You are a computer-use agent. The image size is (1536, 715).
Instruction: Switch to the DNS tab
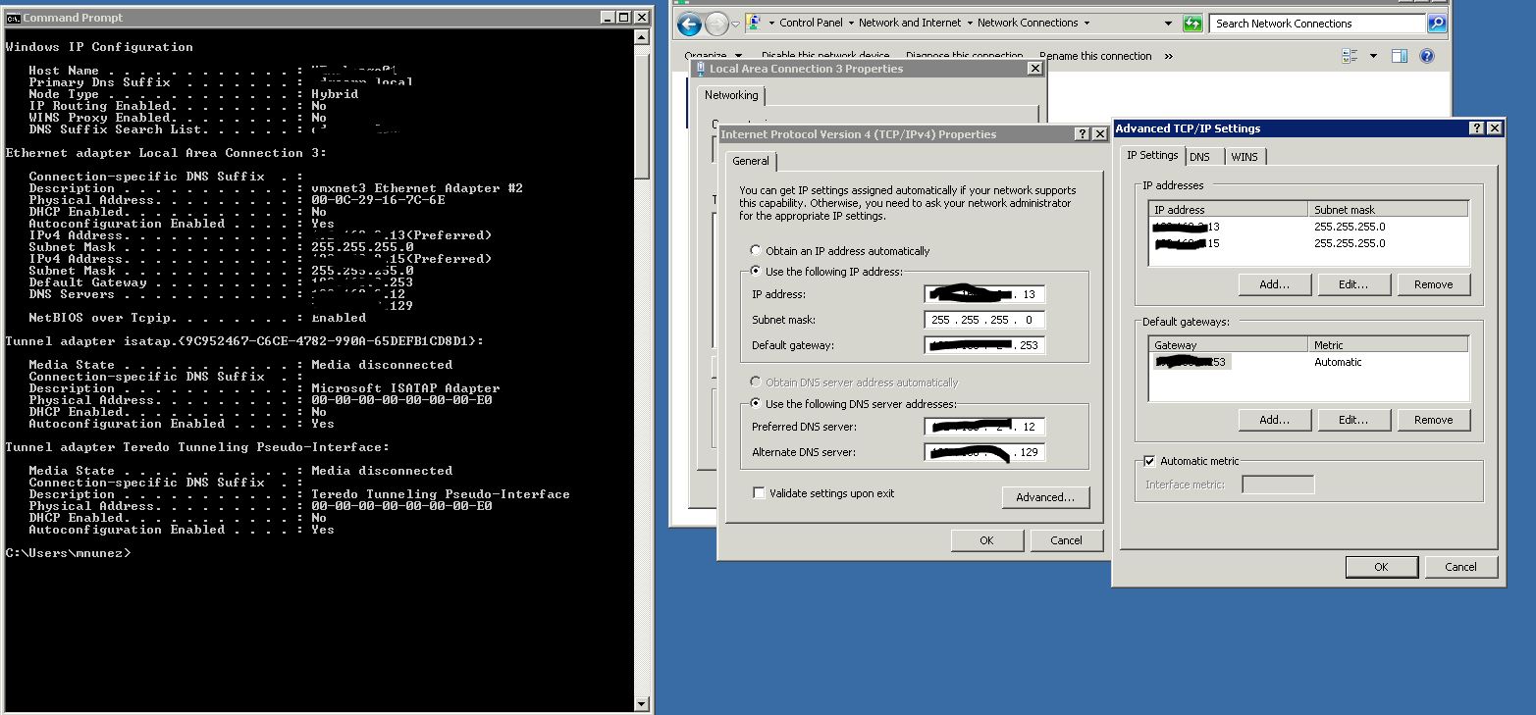[1199, 157]
